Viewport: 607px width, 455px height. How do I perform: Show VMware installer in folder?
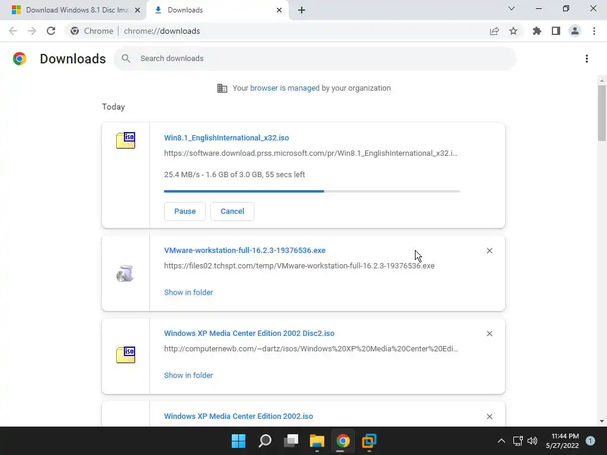(189, 293)
